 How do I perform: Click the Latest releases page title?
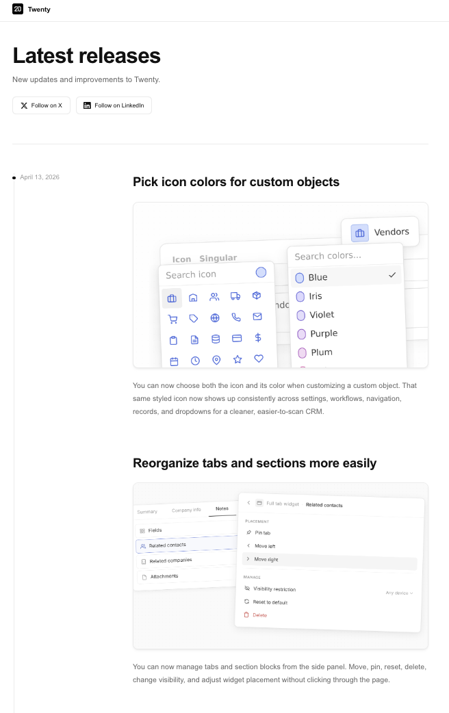(86, 56)
